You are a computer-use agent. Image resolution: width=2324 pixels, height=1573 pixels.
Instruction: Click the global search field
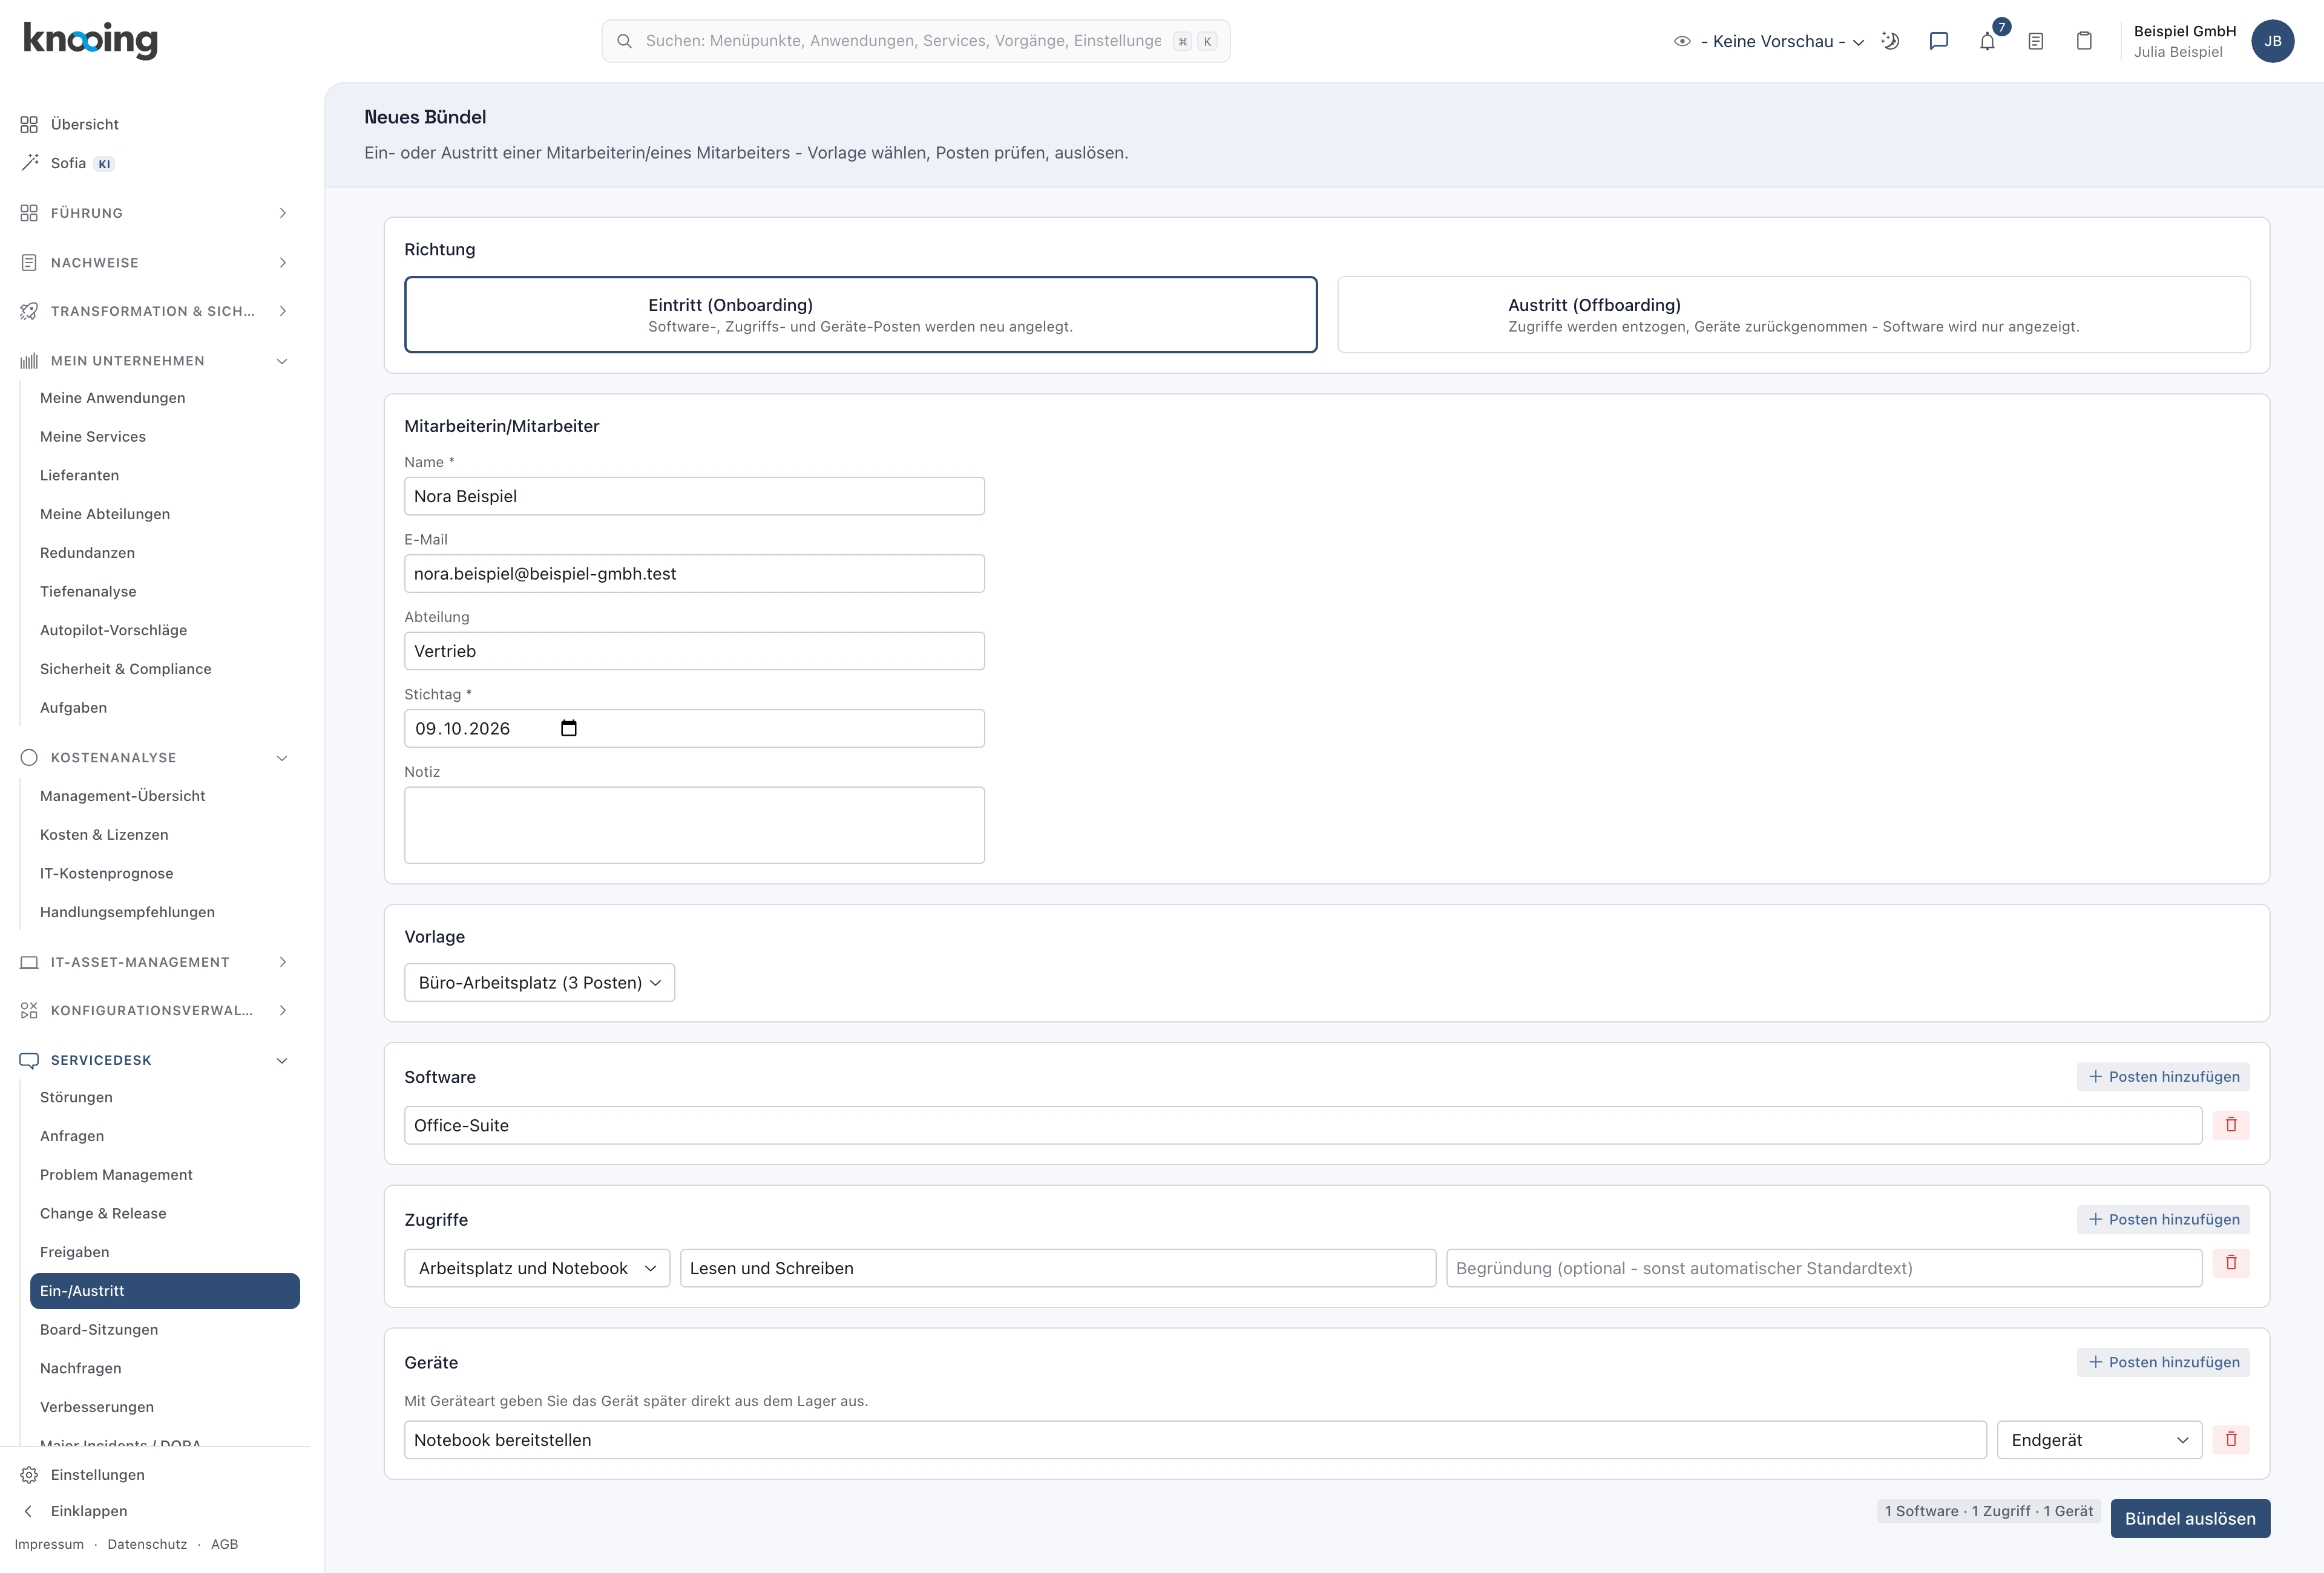point(915,41)
